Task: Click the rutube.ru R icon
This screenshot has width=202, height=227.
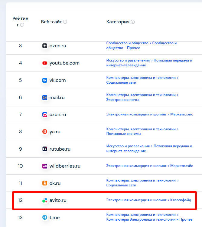Action: pos(45,149)
